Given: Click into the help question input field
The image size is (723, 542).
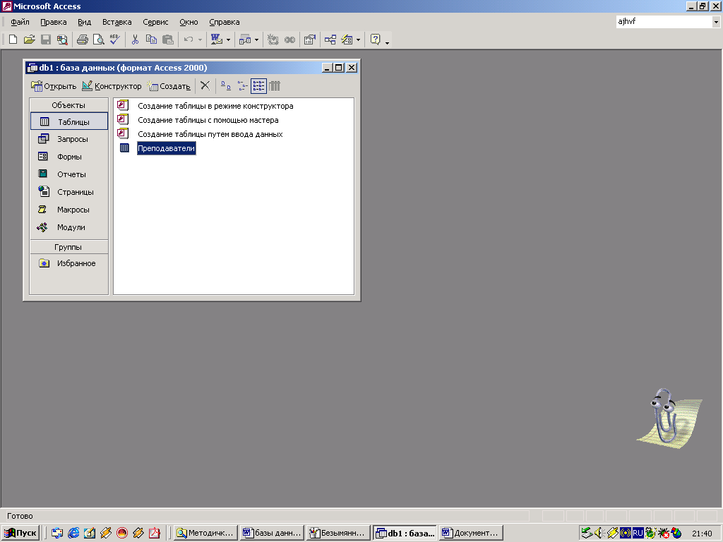Looking at the screenshot, I should (x=664, y=22).
